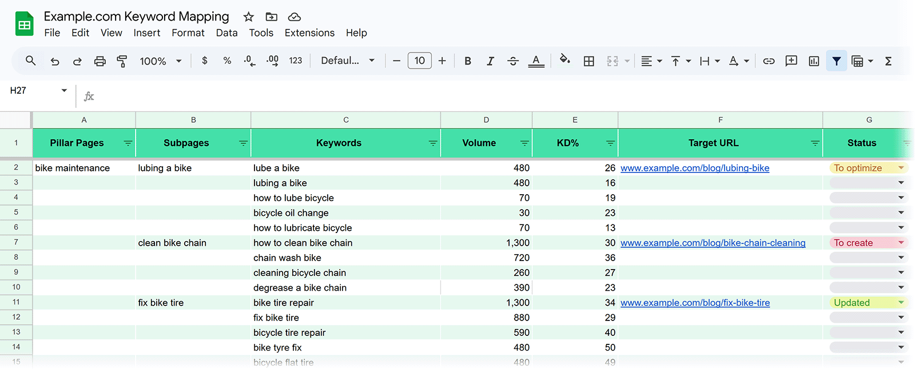Viewport: 915px width, 369px height.
Task: Click the insert chart icon
Action: point(814,61)
